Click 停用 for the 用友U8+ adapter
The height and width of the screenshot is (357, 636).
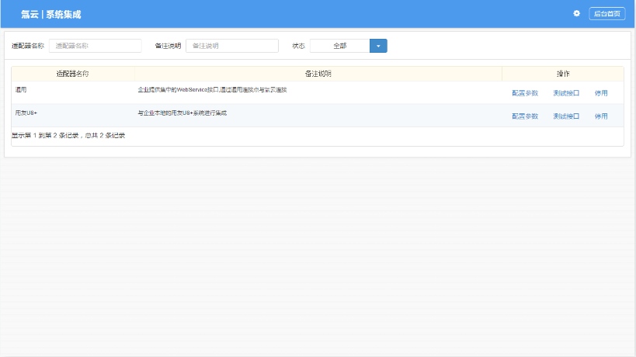(601, 116)
